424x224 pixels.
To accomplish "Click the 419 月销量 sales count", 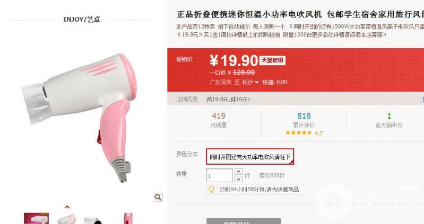I will click(219, 120).
